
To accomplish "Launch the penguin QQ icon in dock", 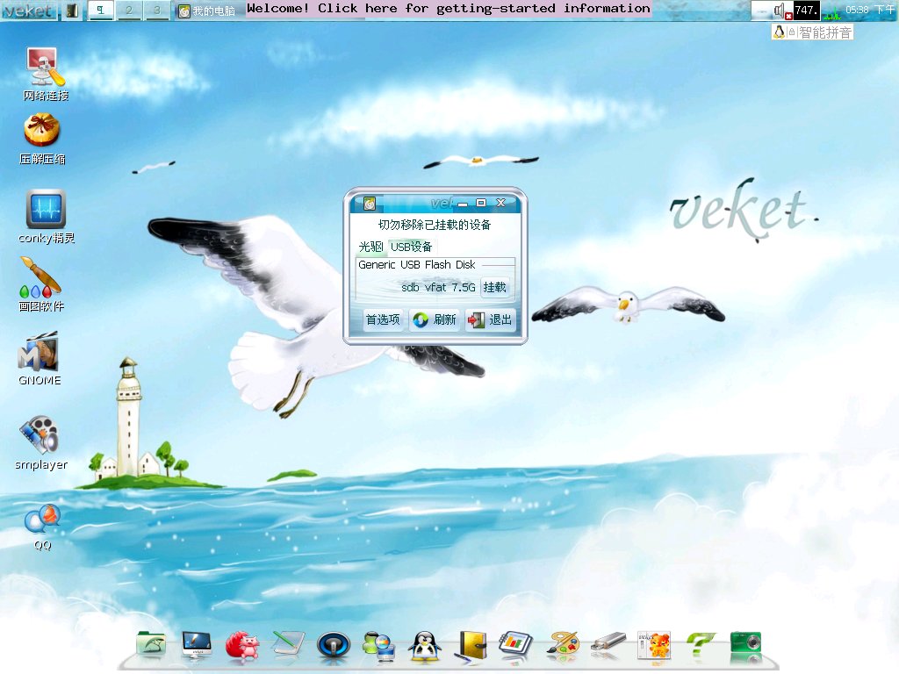I will click(x=424, y=645).
